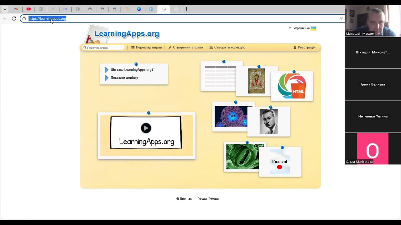Open the new tab plus button
This screenshot has width=401, height=225.
pos(186,9)
